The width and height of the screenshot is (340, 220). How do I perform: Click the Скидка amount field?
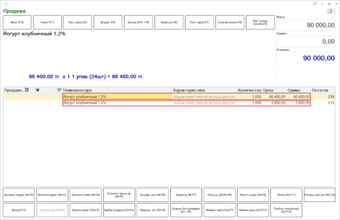point(306,41)
